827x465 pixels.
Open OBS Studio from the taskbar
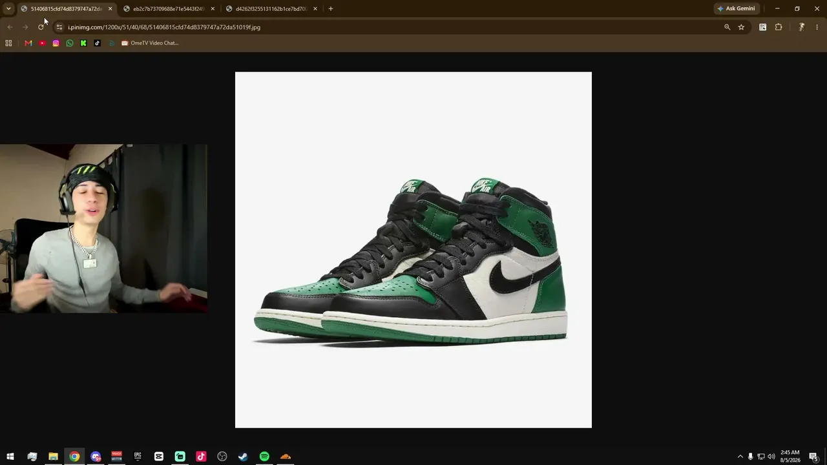(x=222, y=457)
